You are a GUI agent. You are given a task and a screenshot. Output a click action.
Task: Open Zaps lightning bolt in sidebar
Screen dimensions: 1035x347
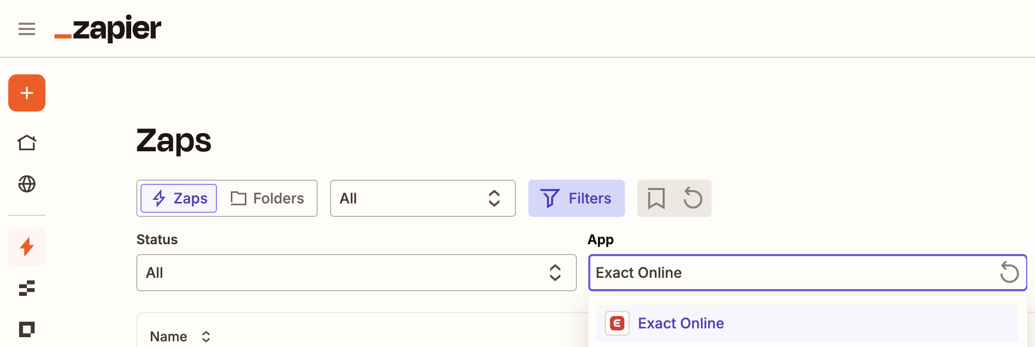(x=27, y=247)
